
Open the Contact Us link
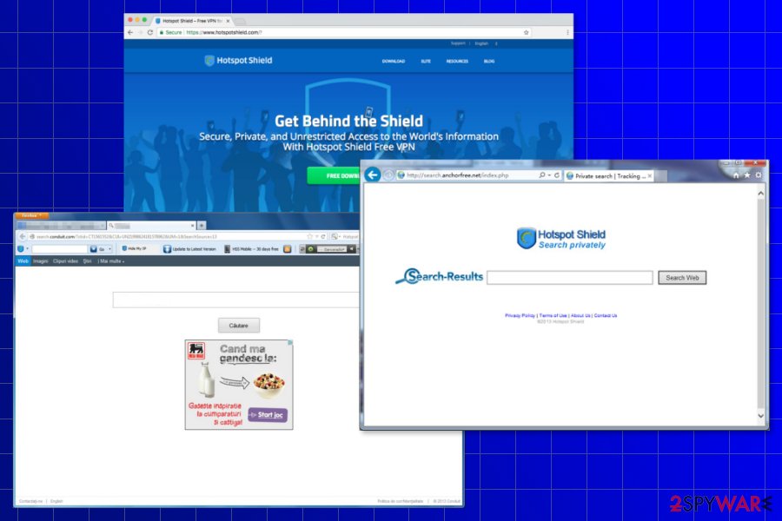(606, 315)
